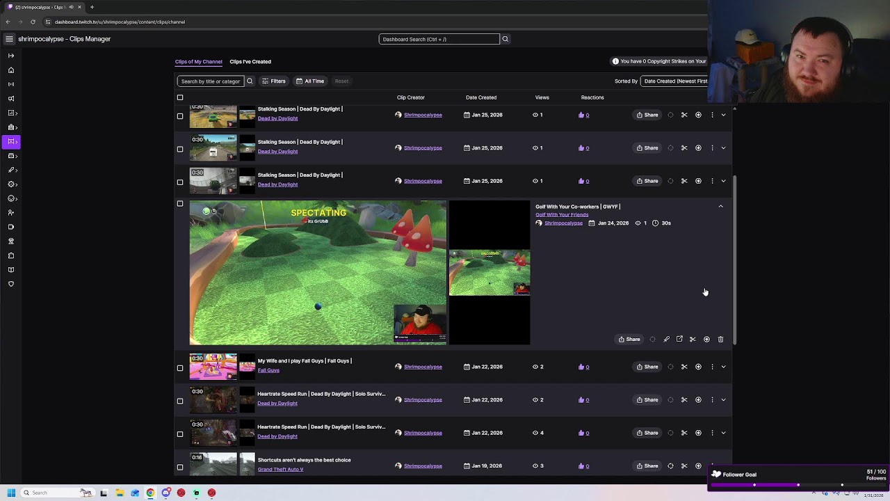The width and height of the screenshot is (890, 501).
Task: Share the Golf With Your Co-workers clip
Action: [x=629, y=340]
